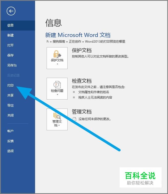
Task: Click the document title 新建 Microsoft Word 文档
Action: tap(78, 35)
